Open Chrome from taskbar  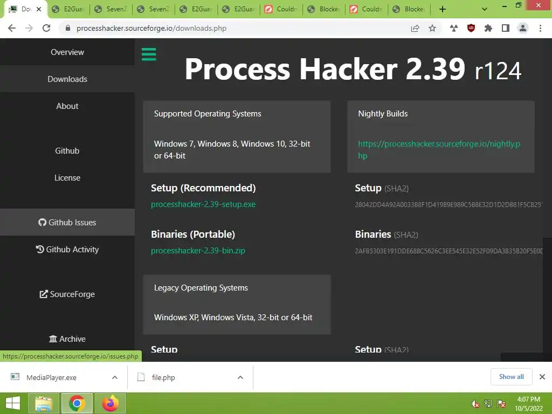click(x=77, y=403)
